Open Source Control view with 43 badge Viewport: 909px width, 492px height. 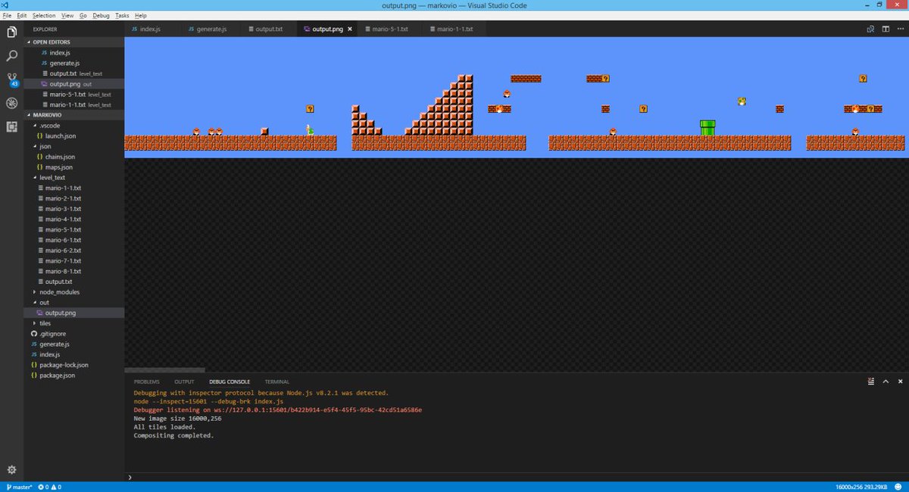tap(12, 79)
